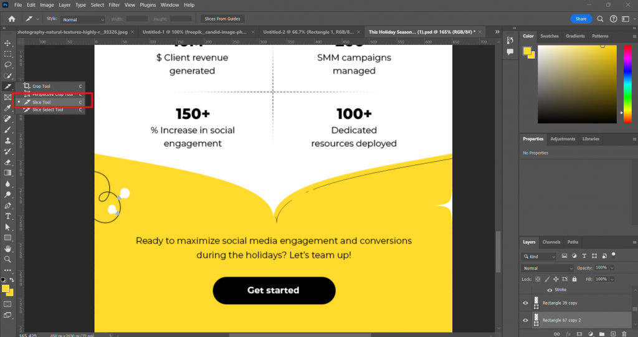This screenshot has width=638, height=337.
Task: Pick a hue on the vertical spectrum slider
Action: click(x=628, y=84)
